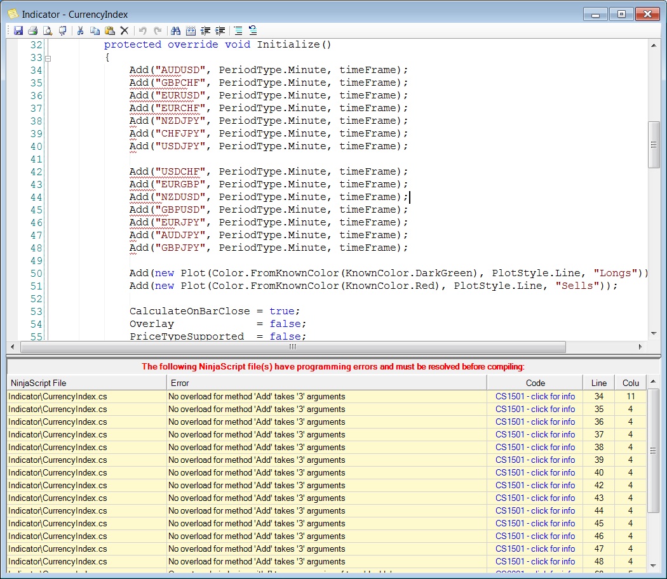Image resolution: width=667 pixels, height=579 pixels.
Task: Click the Copy icon
Action: [x=95, y=30]
